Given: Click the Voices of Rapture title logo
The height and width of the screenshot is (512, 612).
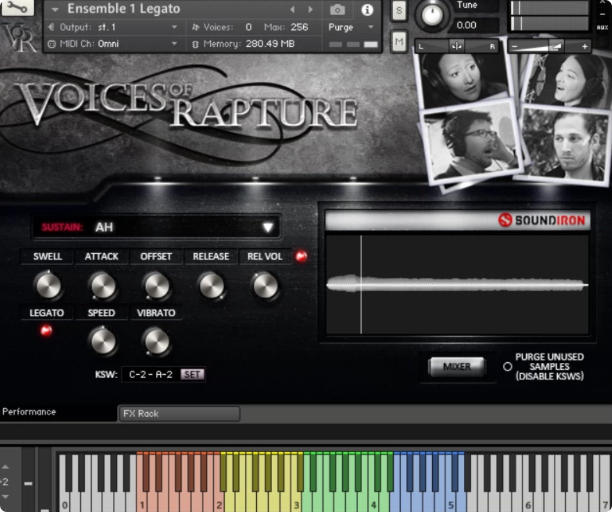Looking at the screenshot, I should (187, 105).
